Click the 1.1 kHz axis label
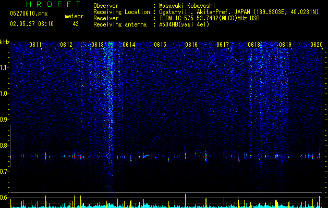 [5, 68]
